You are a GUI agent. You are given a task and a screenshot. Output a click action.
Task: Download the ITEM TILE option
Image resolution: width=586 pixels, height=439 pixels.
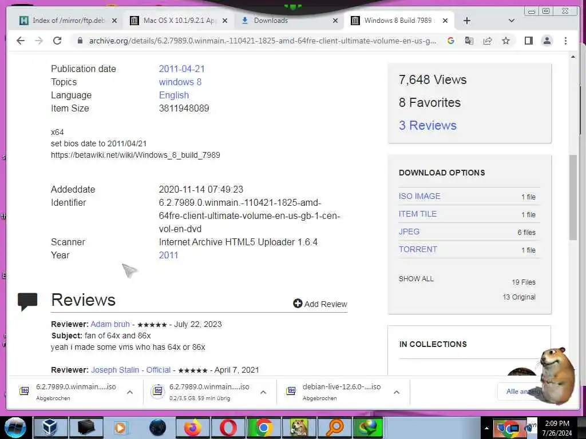417,214
